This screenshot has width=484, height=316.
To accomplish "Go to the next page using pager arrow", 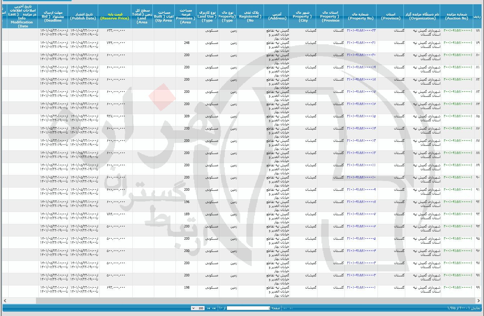I will pos(214,308).
